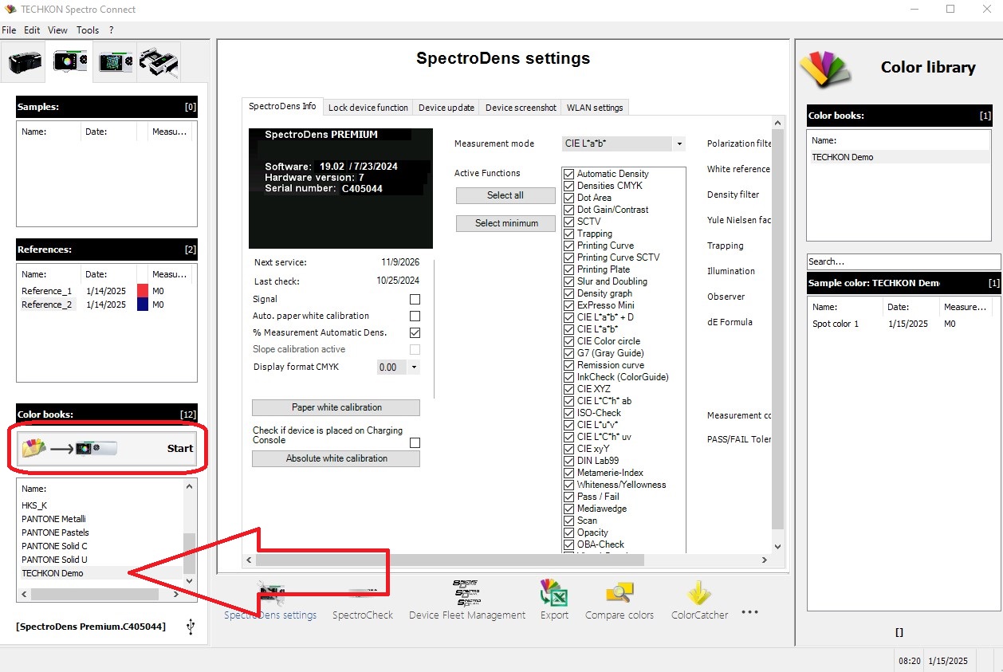Open the View menu
The width and height of the screenshot is (1003, 672).
pos(57,30)
